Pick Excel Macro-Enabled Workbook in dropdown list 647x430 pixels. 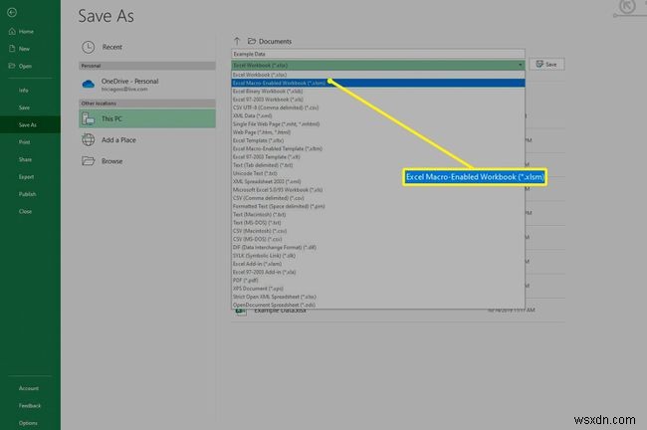pos(377,83)
